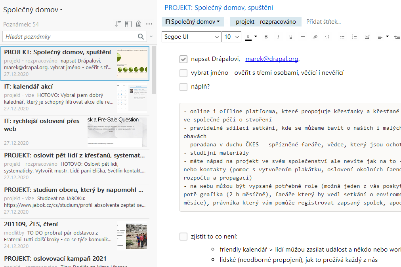401x267 pixels.
Task: Check the 'zjistit to co není' checkbox
Action: [x=183, y=237]
